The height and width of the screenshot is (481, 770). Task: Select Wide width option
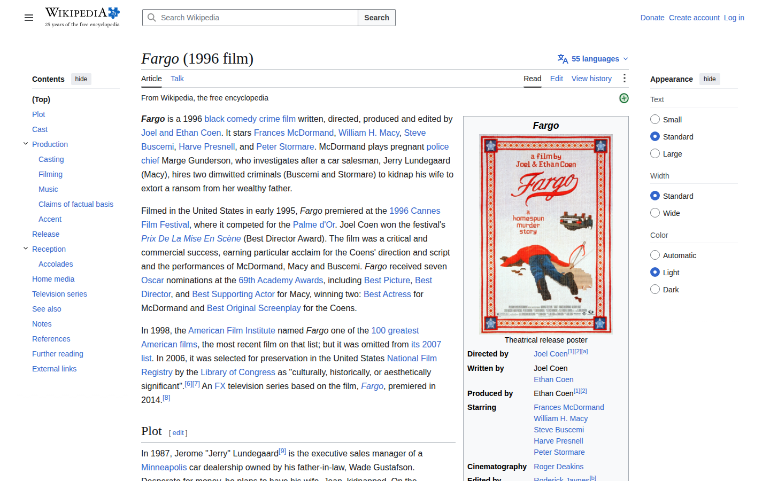[x=655, y=213]
